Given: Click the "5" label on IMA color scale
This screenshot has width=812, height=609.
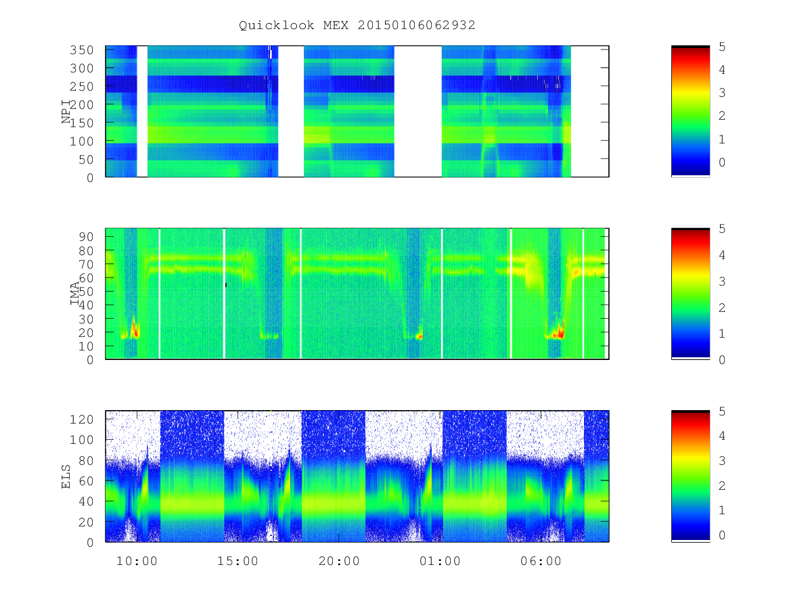Looking at the screenshot, I should click(723, 229).
